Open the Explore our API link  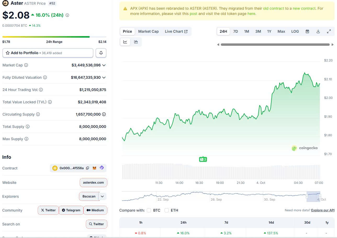pos(323,210)
